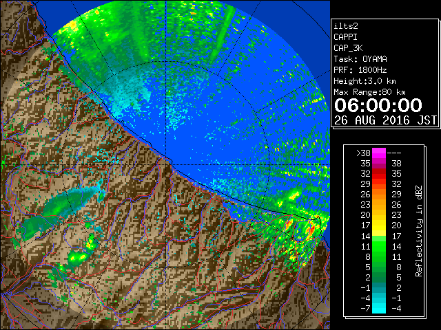This screenshot has width=441, height=330.
Task: Click the red 32 dBZ legend color
Action: [379, 174]
